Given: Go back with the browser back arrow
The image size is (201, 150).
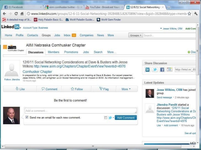Looking at the screenshot, I should pyautogui.click(x=4, y=14).
